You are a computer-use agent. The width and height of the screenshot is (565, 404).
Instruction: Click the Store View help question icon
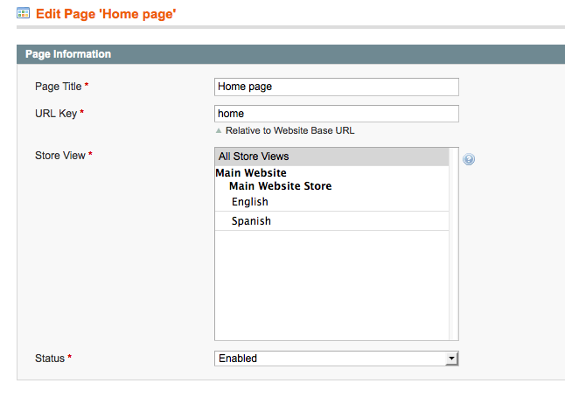click(x=469, y=159)
